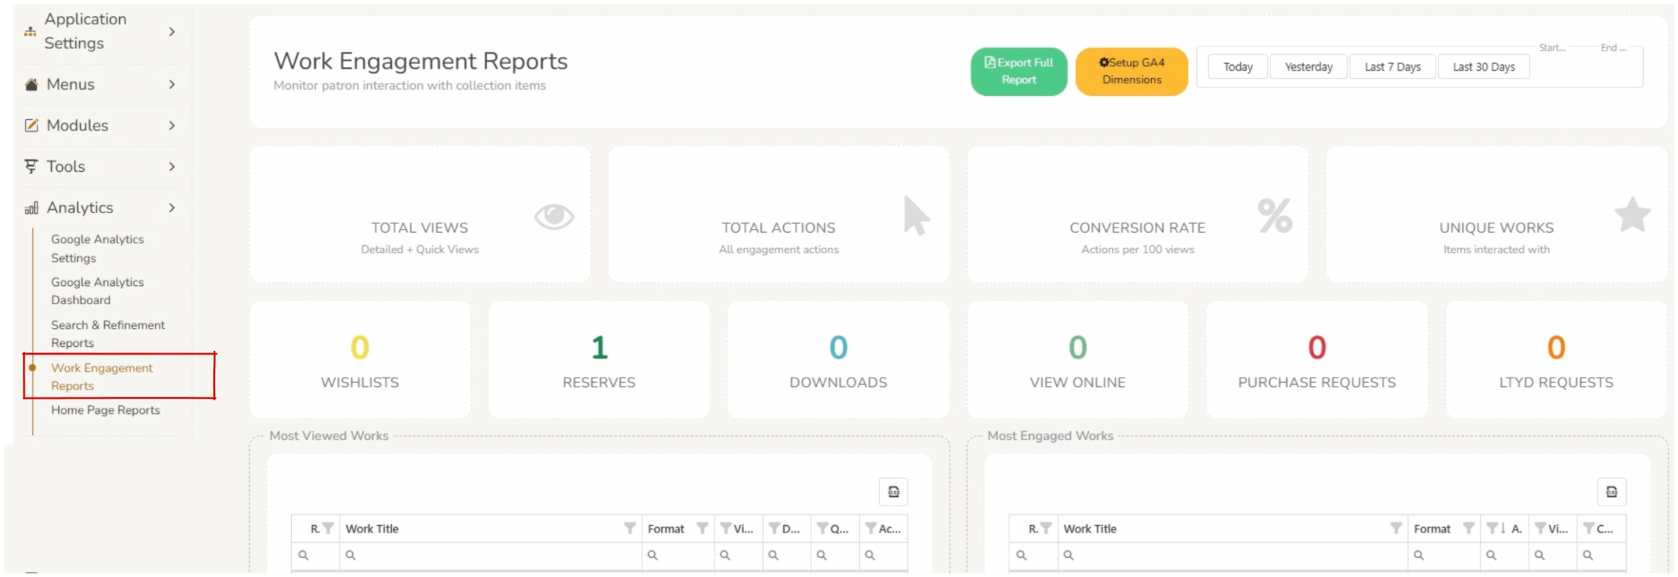Export Most Viewed Works table to XLSX
This screenshot has height=577, width=1678.
pyautogui.click(x=893, y=492)
